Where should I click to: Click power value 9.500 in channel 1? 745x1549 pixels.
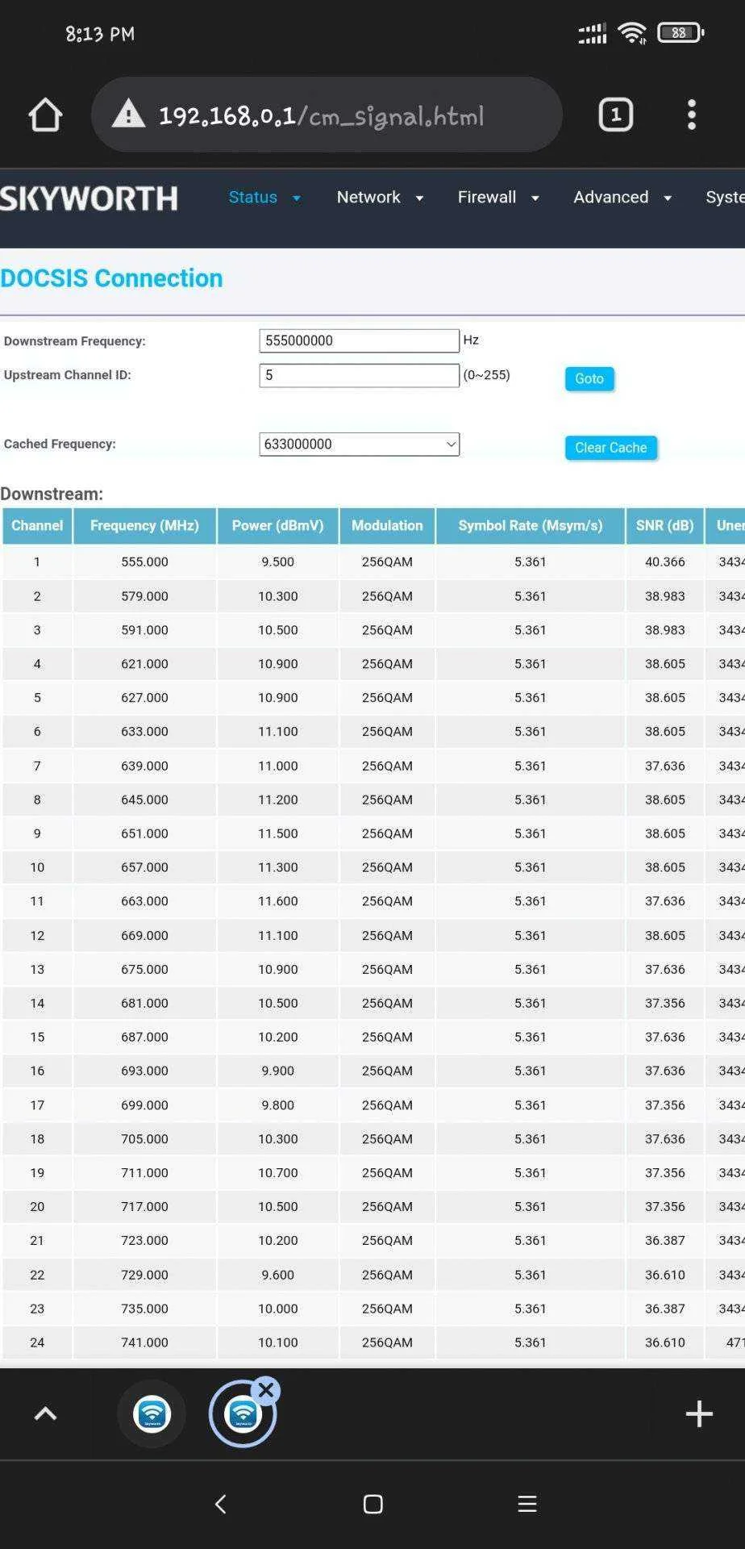point(277,562)
